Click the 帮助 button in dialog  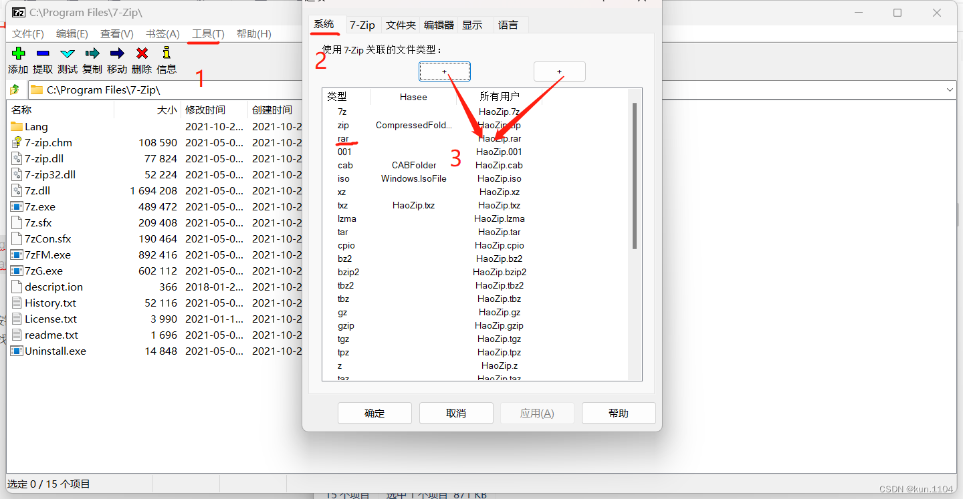click(x=619, y=413)
